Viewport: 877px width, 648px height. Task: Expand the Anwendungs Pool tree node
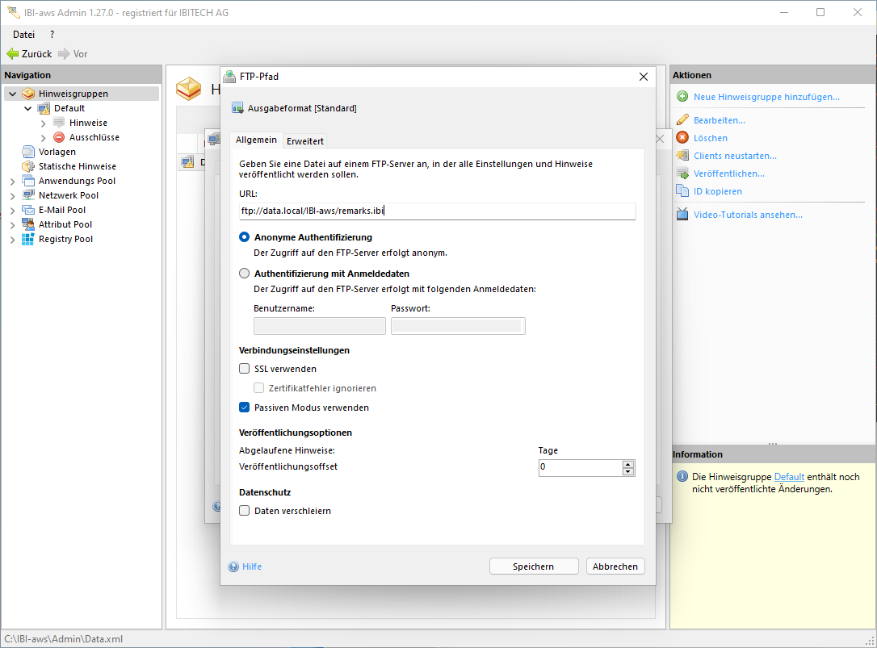click(x=12, y=181)
